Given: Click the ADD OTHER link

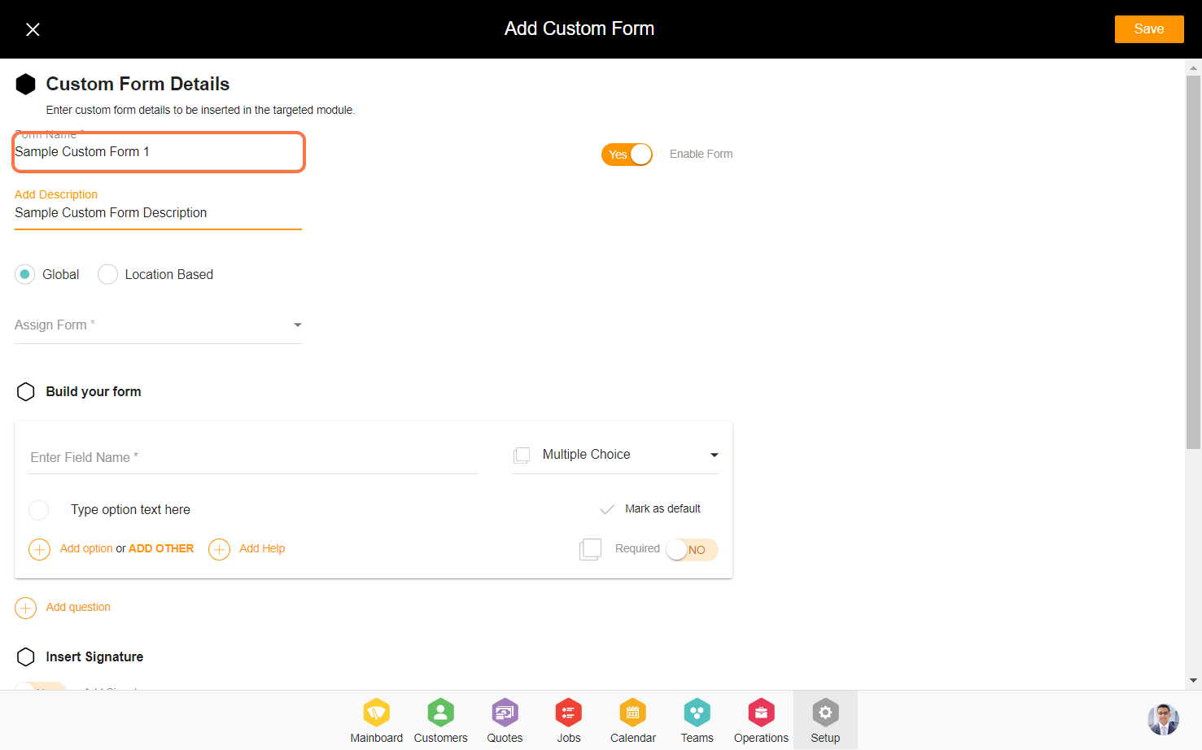Looking at the screenshot, I should pyautogui.click(x=161, y=549).
